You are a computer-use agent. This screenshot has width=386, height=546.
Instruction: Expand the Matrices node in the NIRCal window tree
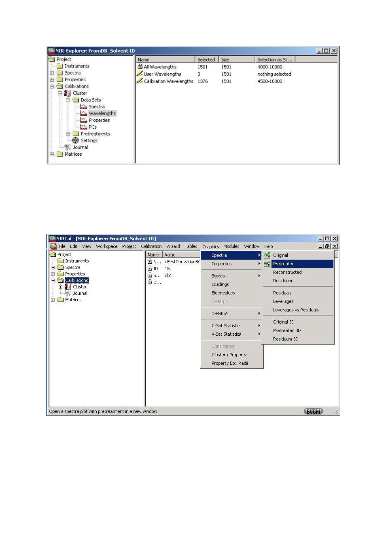[53, 300]
